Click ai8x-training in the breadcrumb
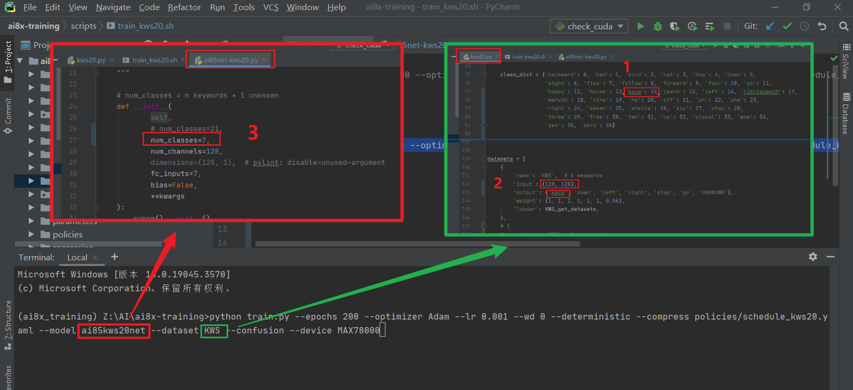Screen dimensions: 853x390 (x=34, y=26)
